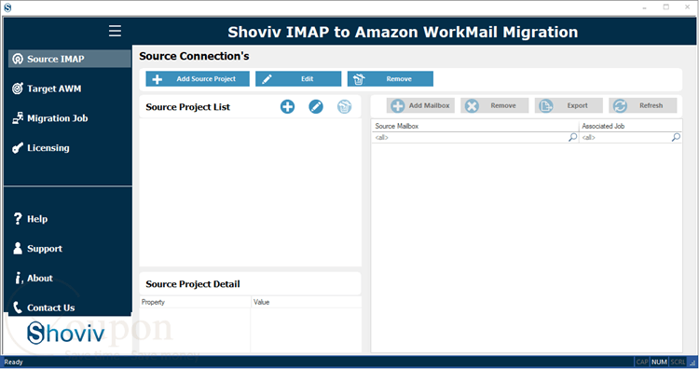Screen dimensions: 699x369
Task: Click the NUM status bar indicator
Action: click(659, 362)
